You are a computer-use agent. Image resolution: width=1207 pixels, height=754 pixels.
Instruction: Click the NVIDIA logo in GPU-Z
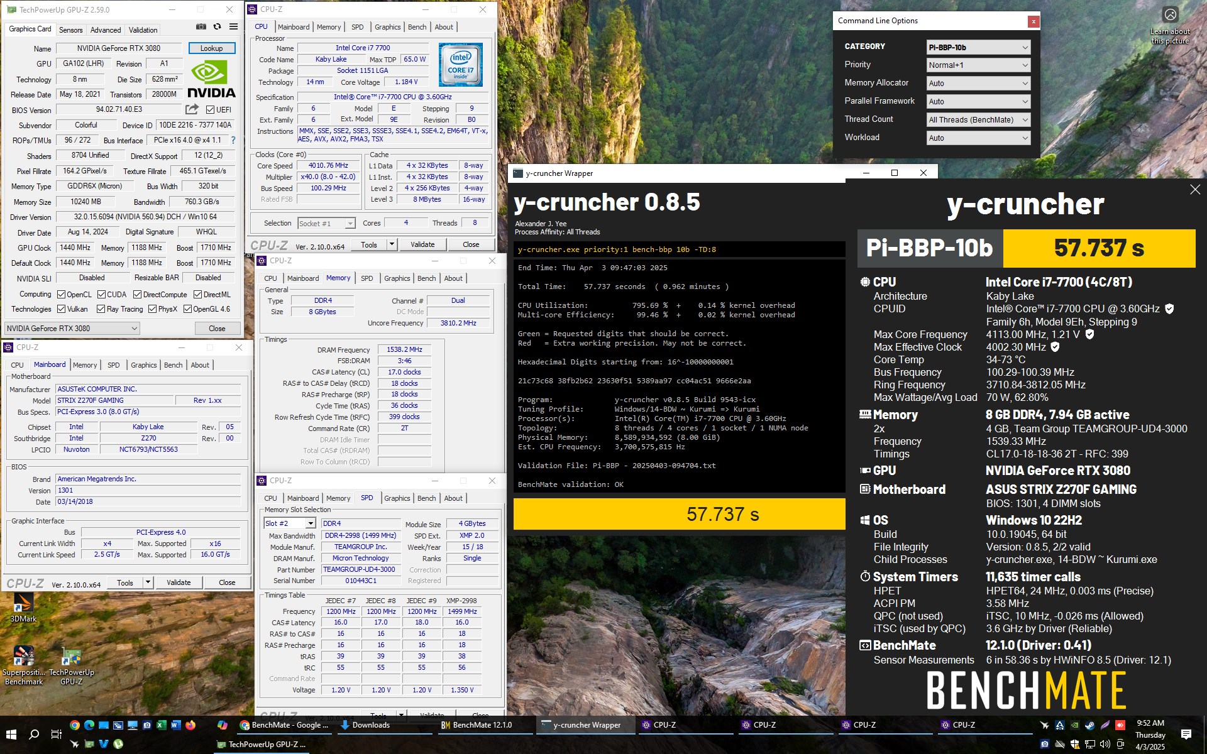(x=211, y=79)
